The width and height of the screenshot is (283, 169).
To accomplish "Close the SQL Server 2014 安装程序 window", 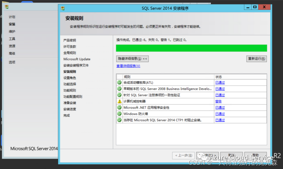I will click(264, 7).
